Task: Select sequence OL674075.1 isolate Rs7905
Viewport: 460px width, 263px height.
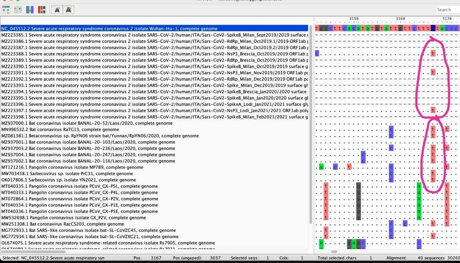Action: click(154, 243)
